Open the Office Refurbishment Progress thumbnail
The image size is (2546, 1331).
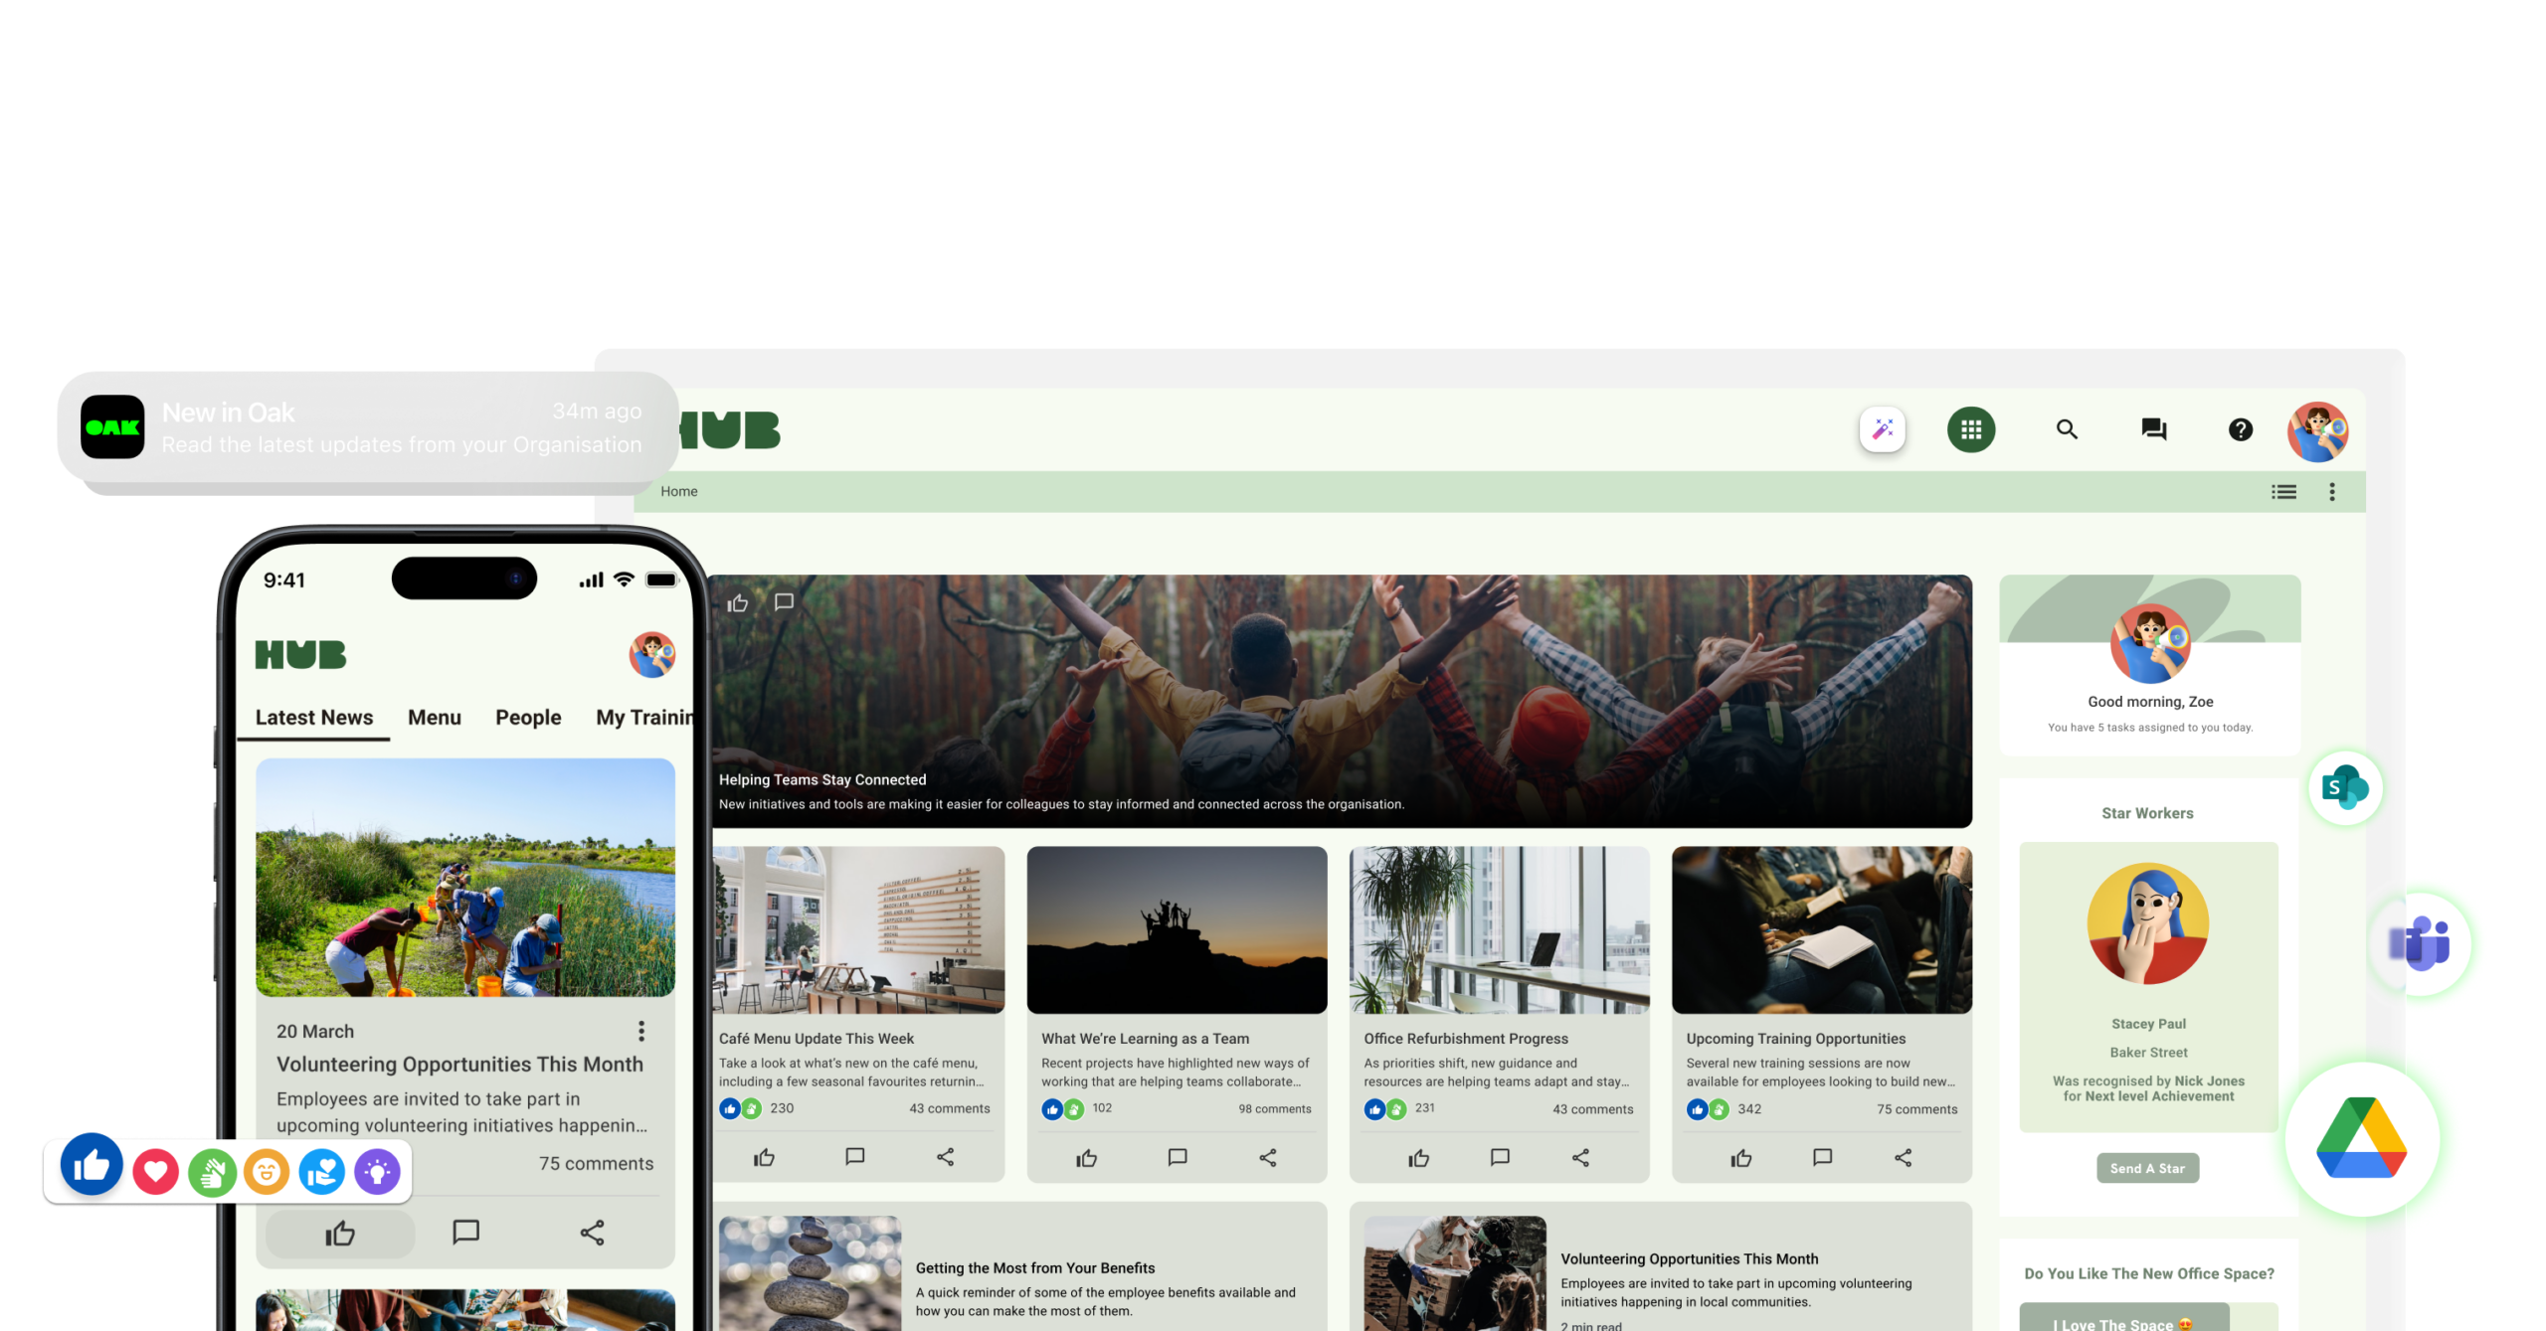tap(1499, 929)
